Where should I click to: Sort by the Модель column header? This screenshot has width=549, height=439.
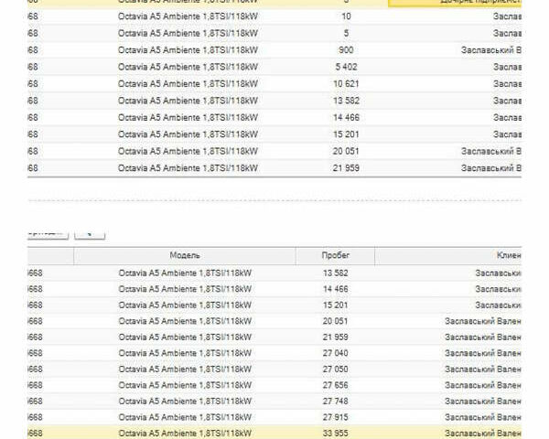[184, 255]
